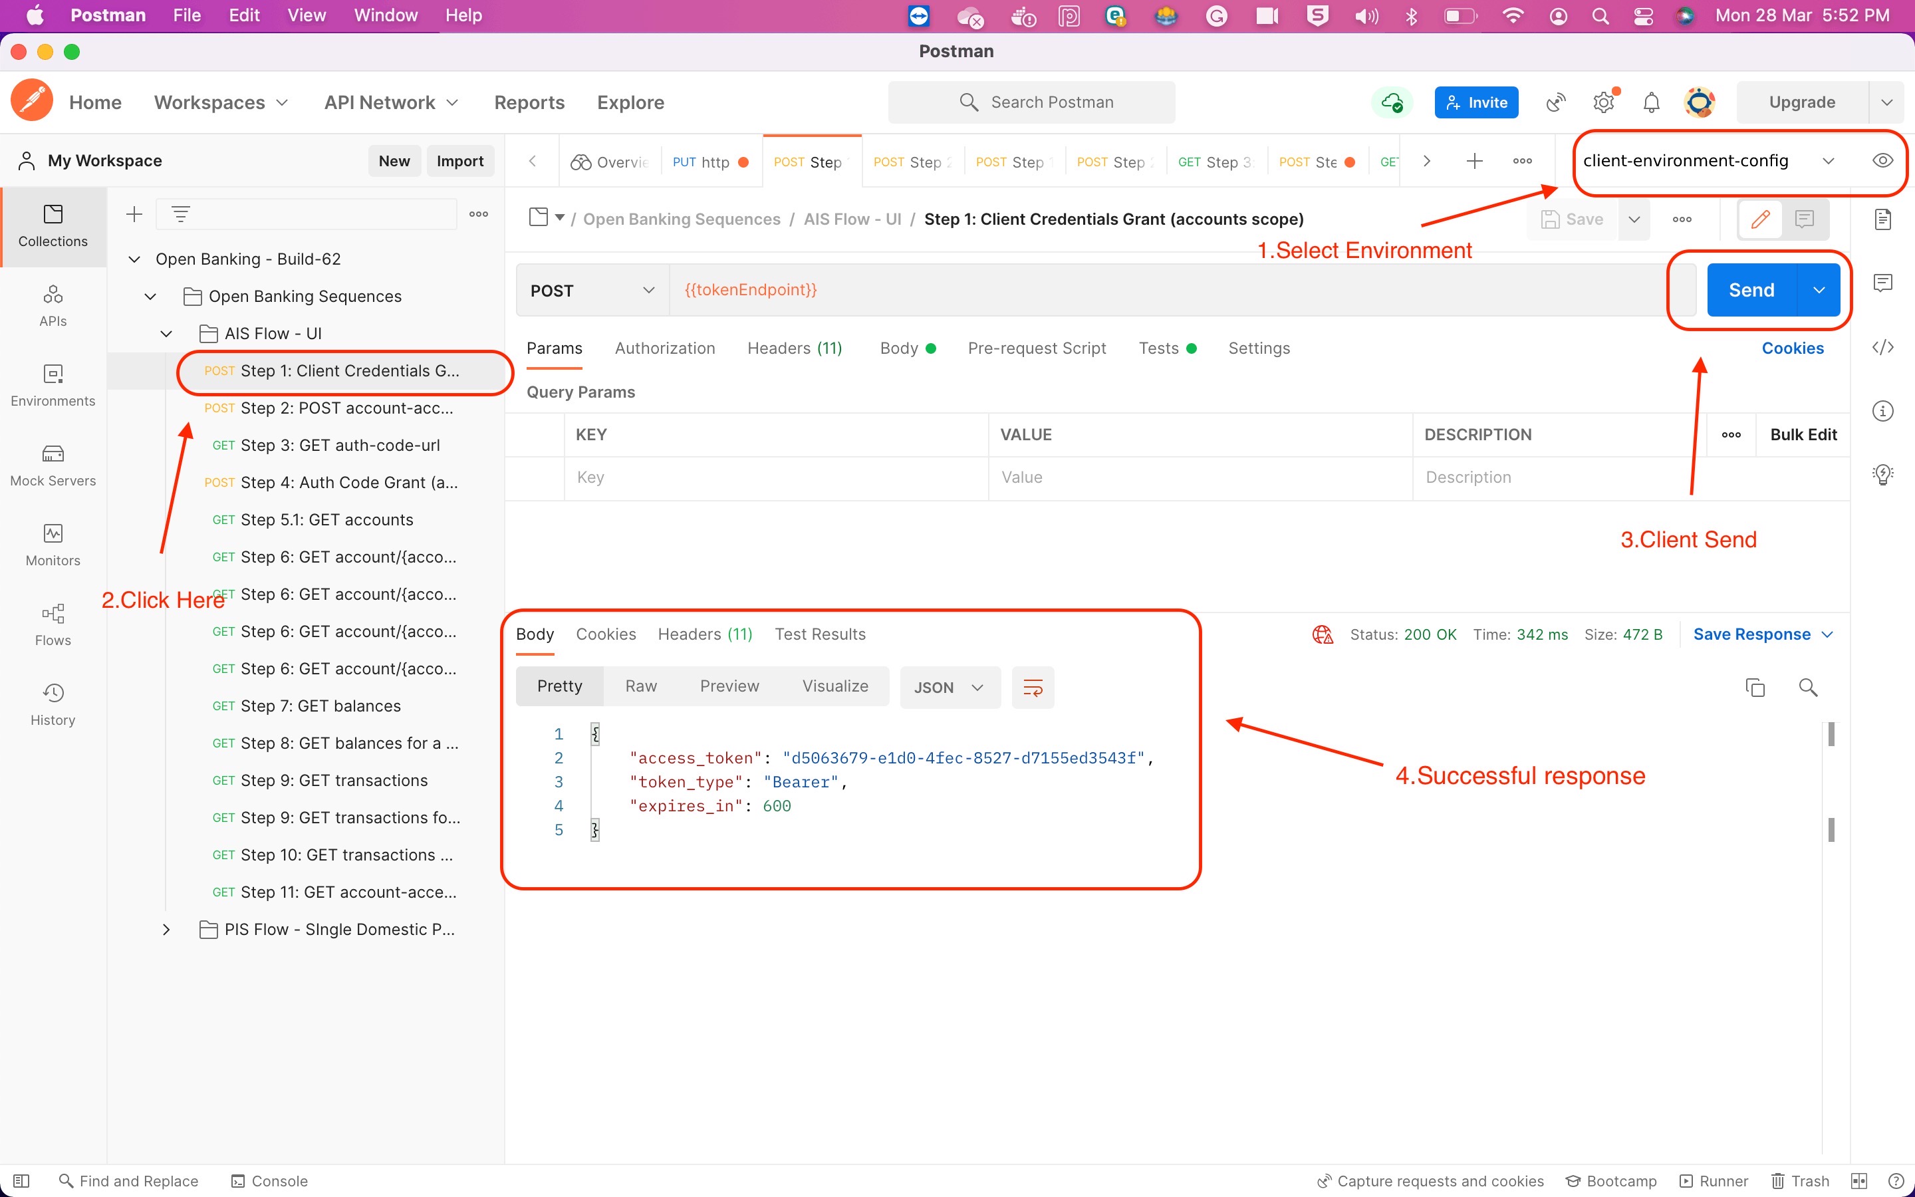1915x1197 pixels.
Task: Open the lightbulb related requests icon
Action: [1882, 474]
